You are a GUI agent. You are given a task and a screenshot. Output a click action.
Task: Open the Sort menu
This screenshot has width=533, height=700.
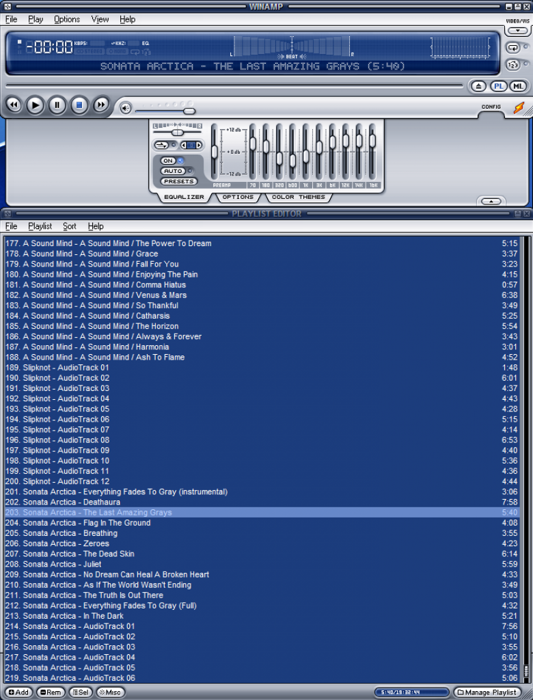tap(69, 226)
